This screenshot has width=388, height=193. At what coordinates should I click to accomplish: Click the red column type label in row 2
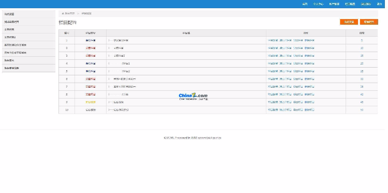tap(91, 48)
